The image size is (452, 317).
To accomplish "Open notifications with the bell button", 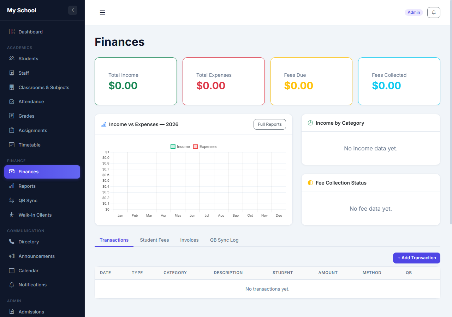I will [434, 12].
